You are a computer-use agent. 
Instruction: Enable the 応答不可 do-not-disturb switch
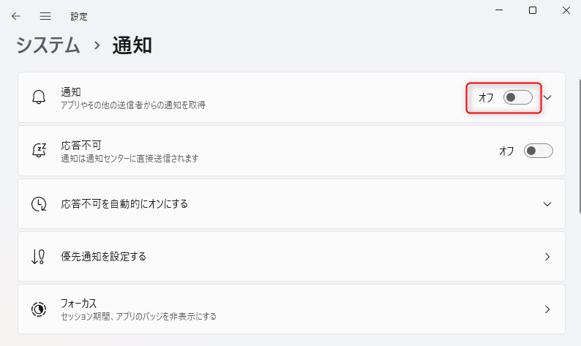(x=538, y=151)
